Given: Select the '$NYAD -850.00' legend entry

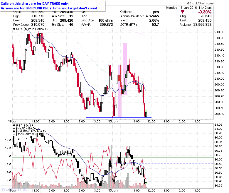Looking at the screenshot, I should pos(26,129).
